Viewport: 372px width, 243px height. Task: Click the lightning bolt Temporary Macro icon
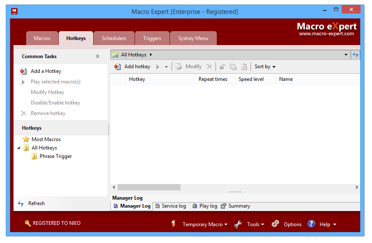point(174,224)
